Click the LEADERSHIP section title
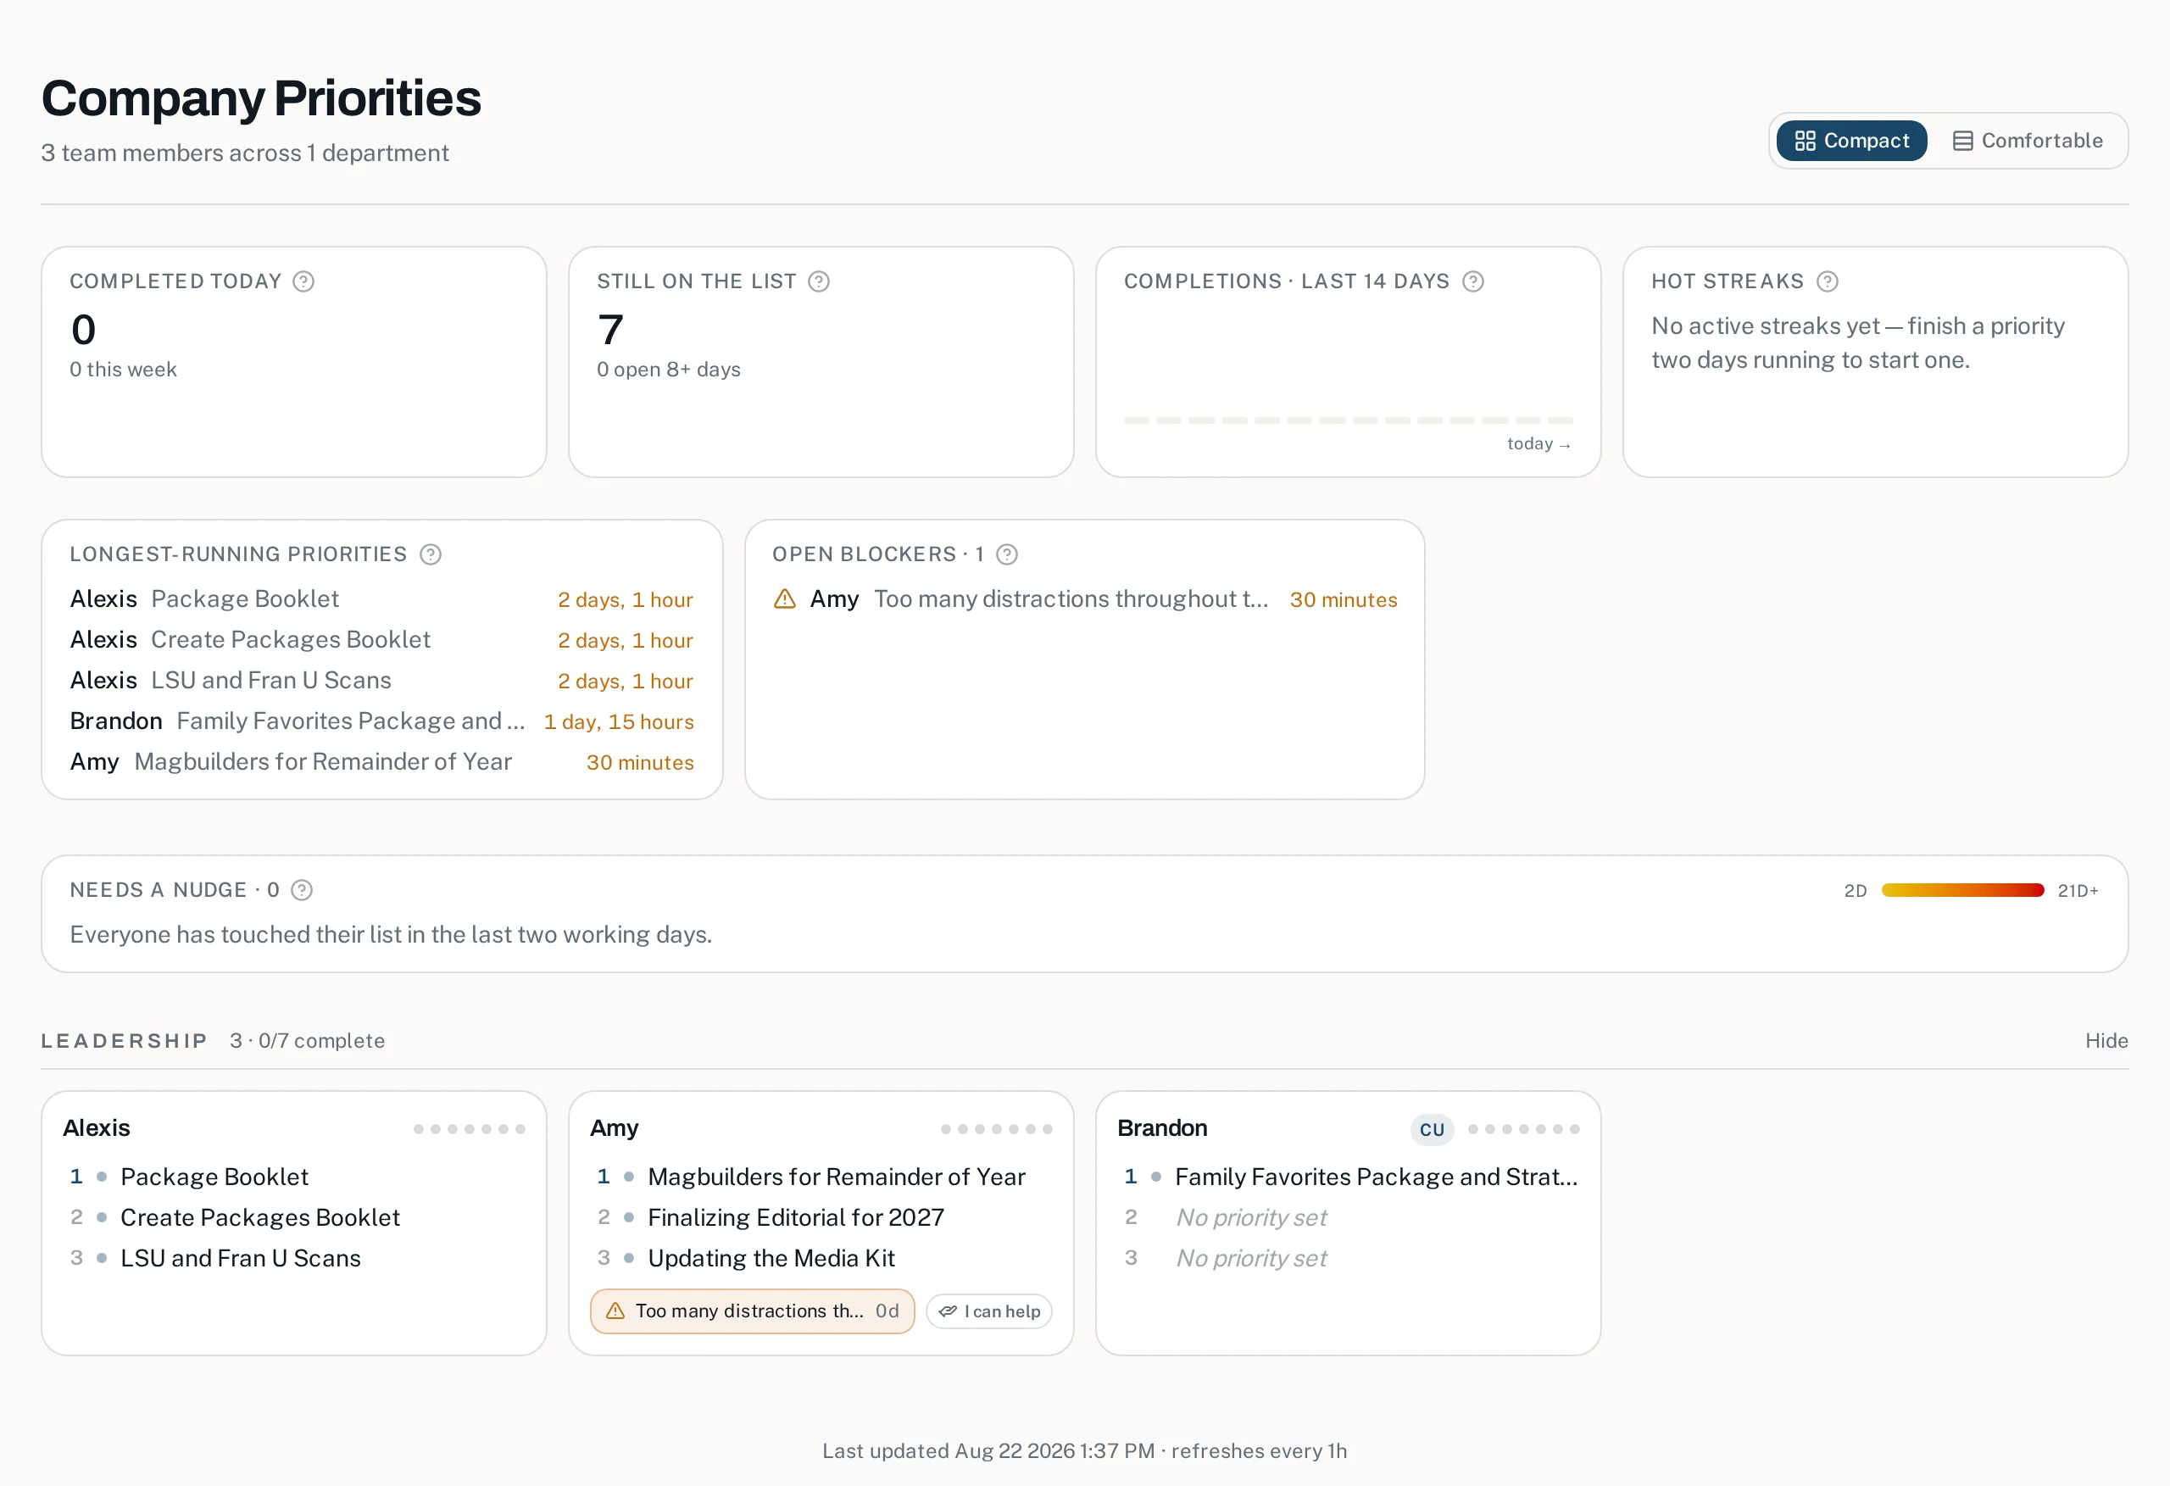Image resolution: width=2170 pixels, height=1486 pixels. 125,1040
